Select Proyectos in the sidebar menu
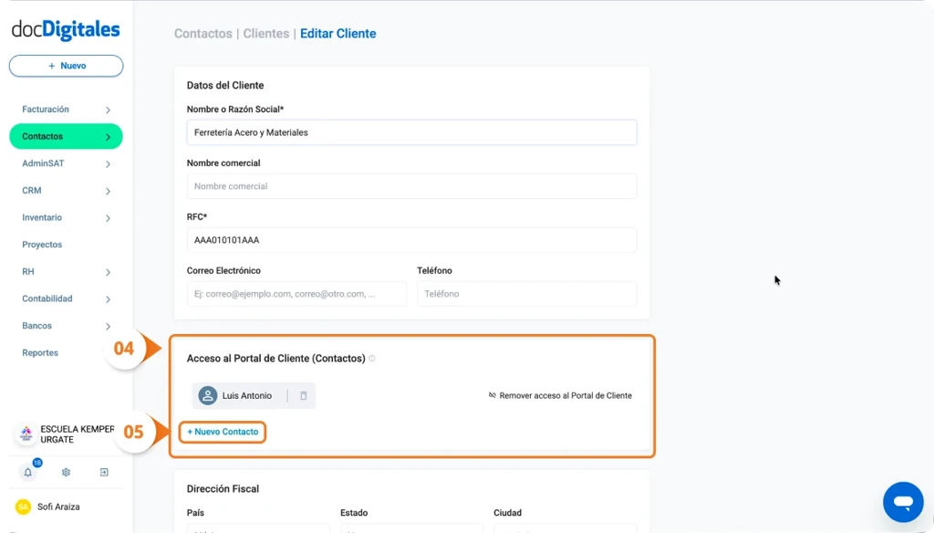Viewport: 934px width, 533px height. coord(42,245)
